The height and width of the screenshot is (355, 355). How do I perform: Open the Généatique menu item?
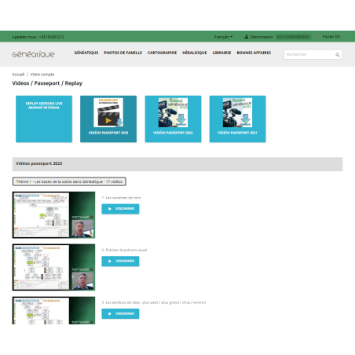pyautogui.click(x=86, y=53)
